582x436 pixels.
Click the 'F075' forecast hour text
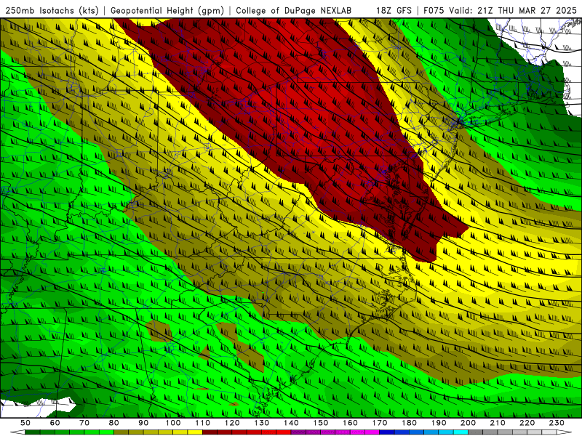point(434,10)
